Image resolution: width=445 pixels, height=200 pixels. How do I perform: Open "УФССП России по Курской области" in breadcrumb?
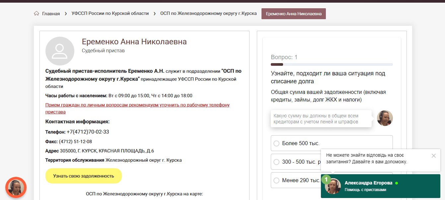coord(109,13)
